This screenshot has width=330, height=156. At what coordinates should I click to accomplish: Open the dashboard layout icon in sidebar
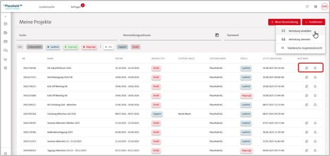tap(6, 24)
